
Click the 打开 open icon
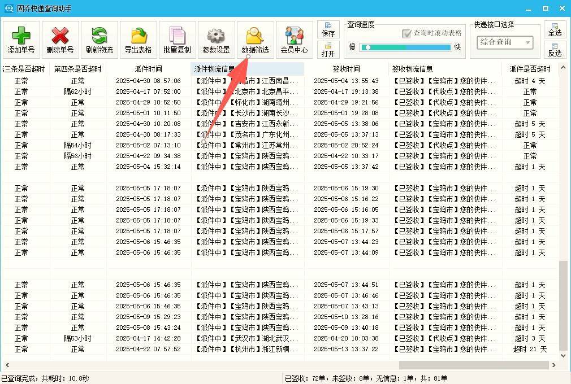pos(328,51)
